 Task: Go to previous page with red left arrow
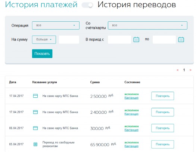click(x=177, y=70)
